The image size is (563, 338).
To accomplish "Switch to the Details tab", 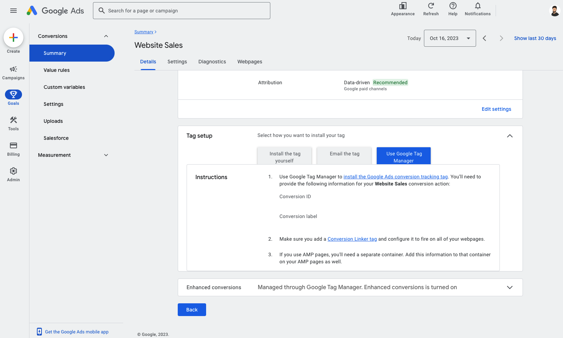I will [x=148, y=62].
